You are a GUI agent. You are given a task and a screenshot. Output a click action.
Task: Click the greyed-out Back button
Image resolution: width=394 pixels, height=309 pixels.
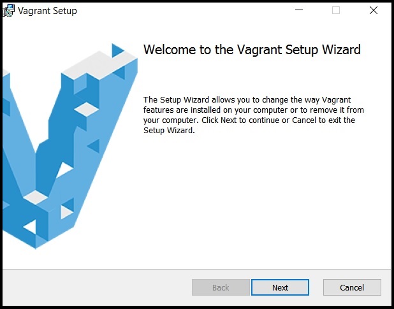click(221, 287)
